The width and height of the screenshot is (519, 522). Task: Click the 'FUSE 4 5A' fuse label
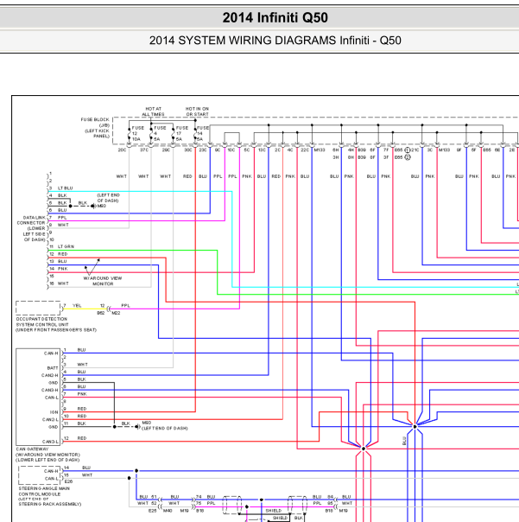[x=160, y=133]
